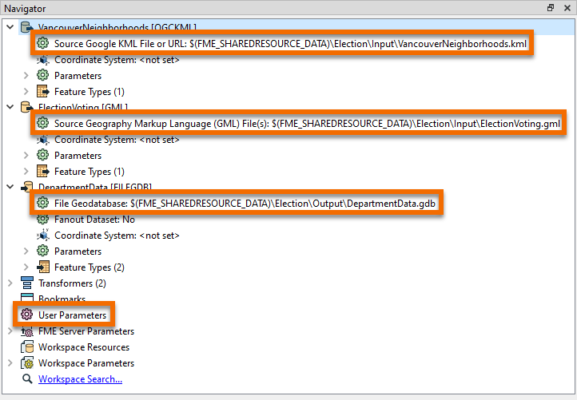Expand Feature Types (1) under ElectionVoting reader

point(26,172)
